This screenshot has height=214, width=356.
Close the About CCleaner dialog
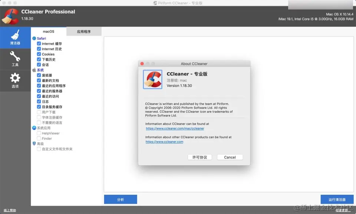(142, 64)
